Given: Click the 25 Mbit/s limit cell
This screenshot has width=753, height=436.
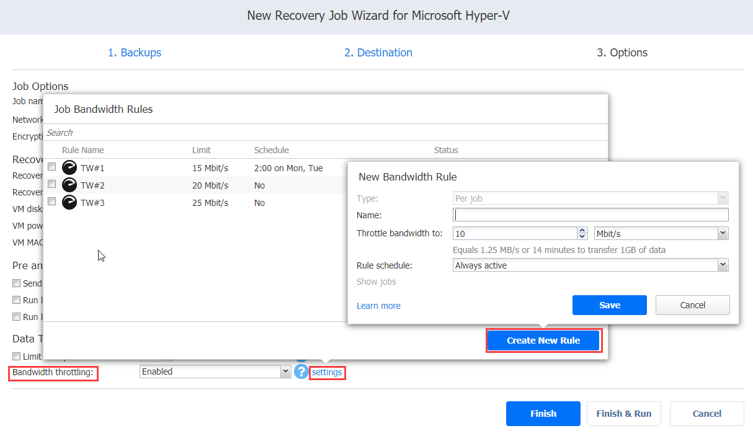Looking at the screenshot, I should point(210,203).
